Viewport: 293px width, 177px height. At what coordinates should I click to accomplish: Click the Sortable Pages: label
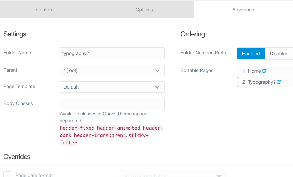(x=198, y=70)
